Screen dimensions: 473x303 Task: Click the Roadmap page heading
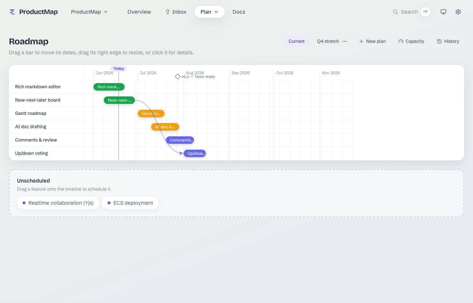pos(28,41)
